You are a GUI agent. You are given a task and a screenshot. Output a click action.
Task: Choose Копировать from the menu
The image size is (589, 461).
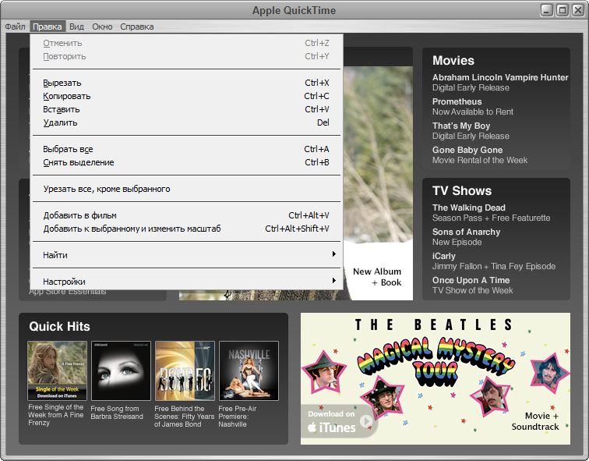[186, 96]
